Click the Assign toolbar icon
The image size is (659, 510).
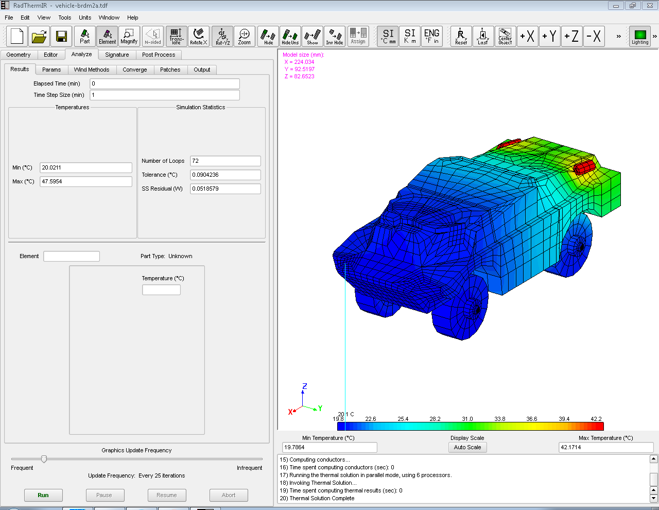pyautogui.click(x=358, y=37)
